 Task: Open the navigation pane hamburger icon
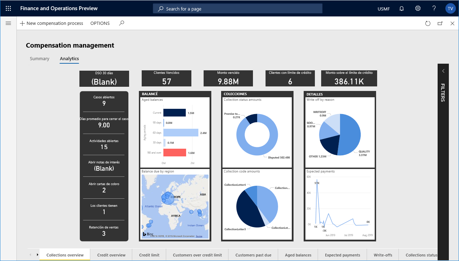tap(8, 23)
